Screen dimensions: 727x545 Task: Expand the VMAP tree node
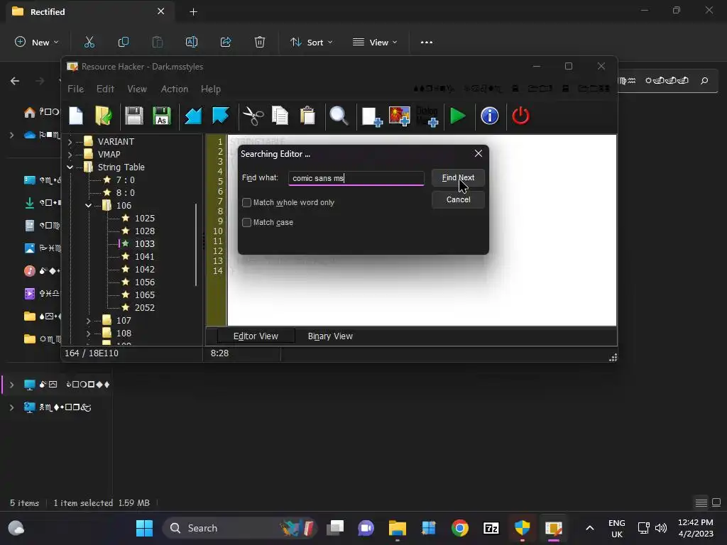tap(70, 154)
